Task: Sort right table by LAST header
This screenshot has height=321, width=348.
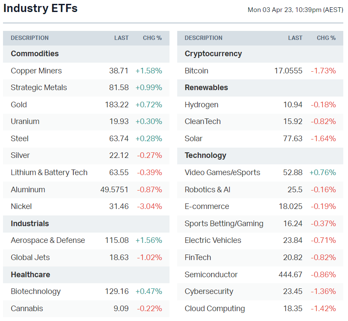Action: 295,38
